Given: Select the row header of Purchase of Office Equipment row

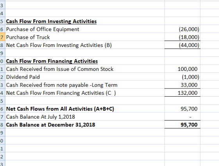Looking at the screenshot, I should [2, 29].
